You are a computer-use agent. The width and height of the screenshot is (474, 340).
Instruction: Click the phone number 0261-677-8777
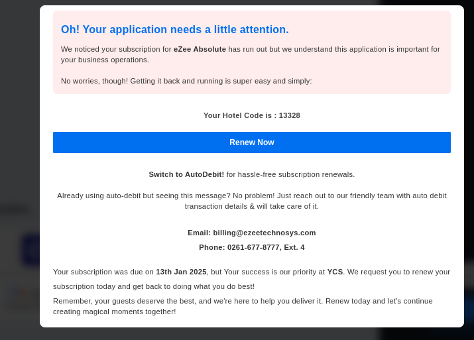253,247
